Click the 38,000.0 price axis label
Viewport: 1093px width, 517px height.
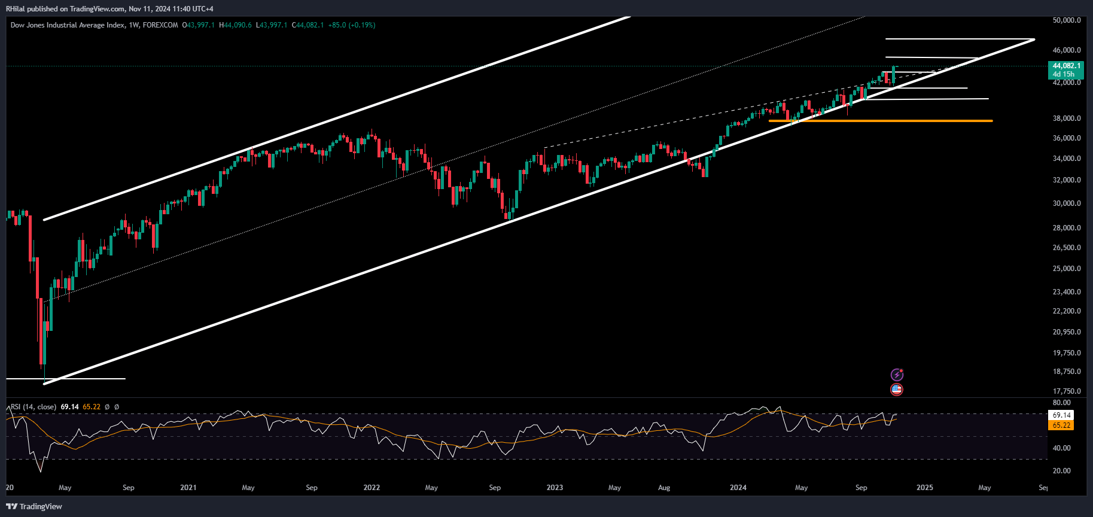(x=1066, y=118)
